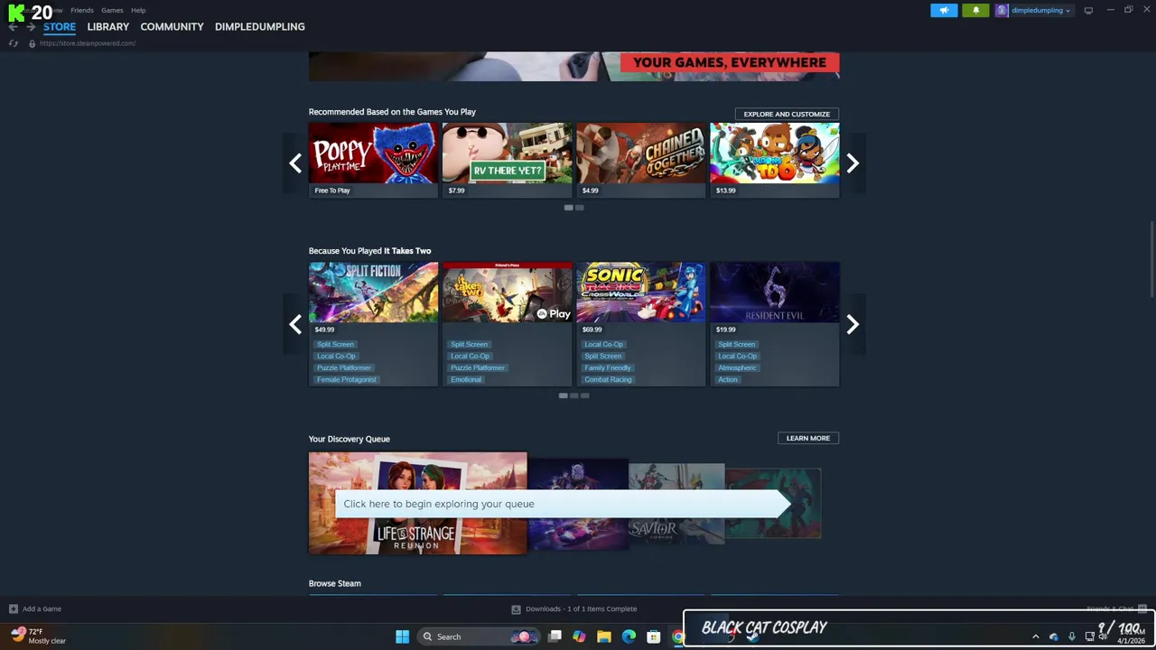
Task: Switch to the COMMUNITY tab
Action: (172, 27)
